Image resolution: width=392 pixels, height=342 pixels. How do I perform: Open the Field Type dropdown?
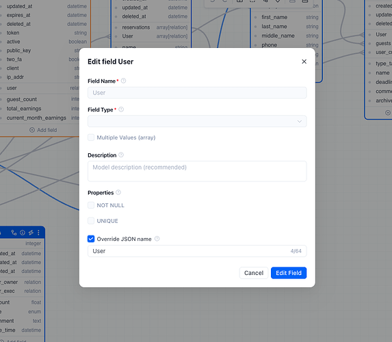[x=197, y=121]
